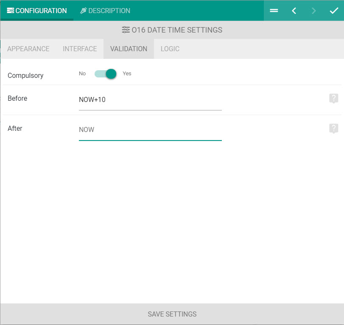The image size is (344, 325).
Task: Click the Before label
Action: tap(17, 98)
